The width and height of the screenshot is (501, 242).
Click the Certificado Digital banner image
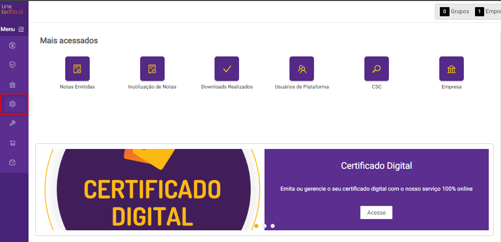tap(152, 190)
